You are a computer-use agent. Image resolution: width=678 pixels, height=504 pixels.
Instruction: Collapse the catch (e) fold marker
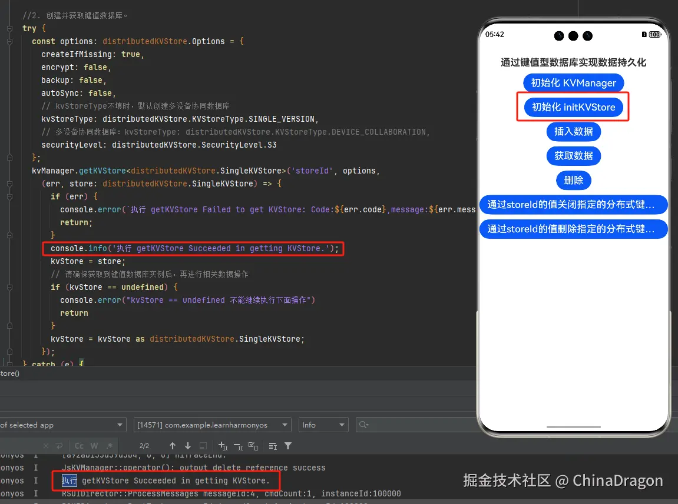point(9,364)
